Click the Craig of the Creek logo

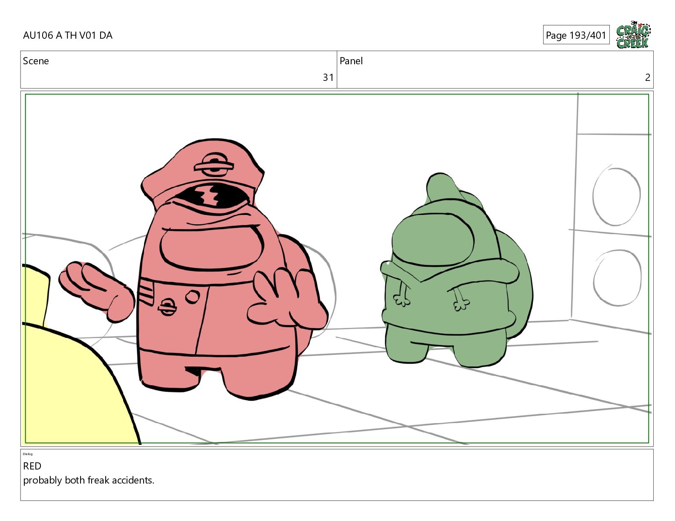633,35
